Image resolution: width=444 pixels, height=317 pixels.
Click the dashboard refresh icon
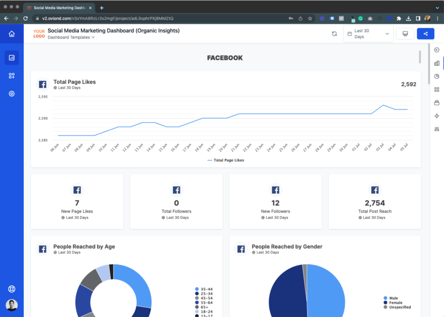(334, 34)
